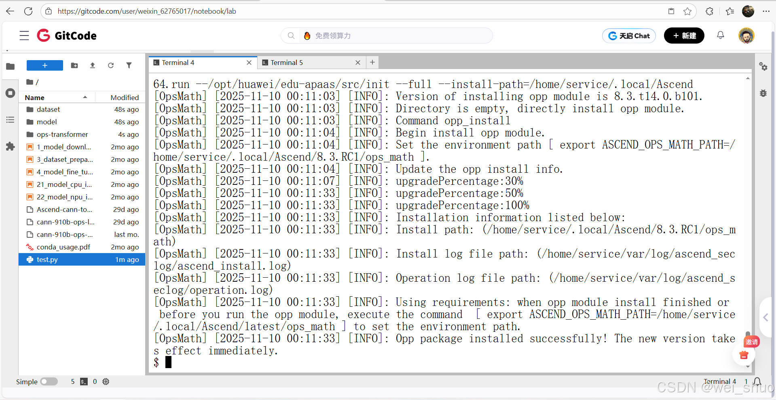776x400 pixels.
Task: Close the Terminal 4 tab
Action: pyautogui.click(x=249, y=63)
